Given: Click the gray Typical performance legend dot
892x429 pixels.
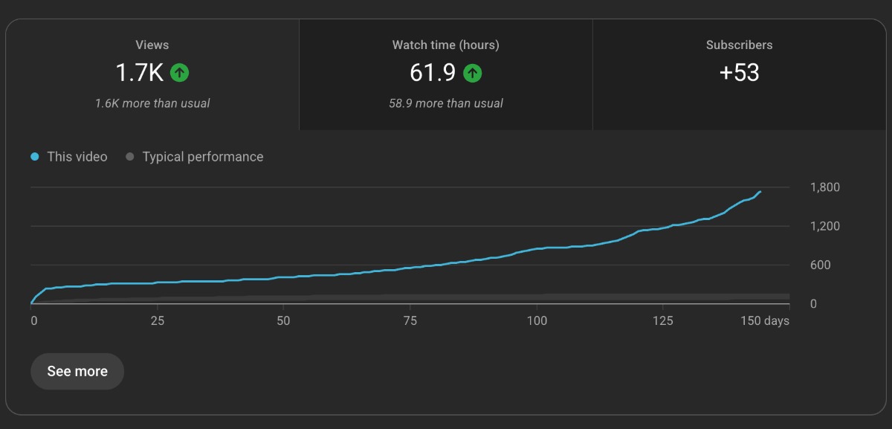Looking at the screenshot, I should [x=130, y=157].
